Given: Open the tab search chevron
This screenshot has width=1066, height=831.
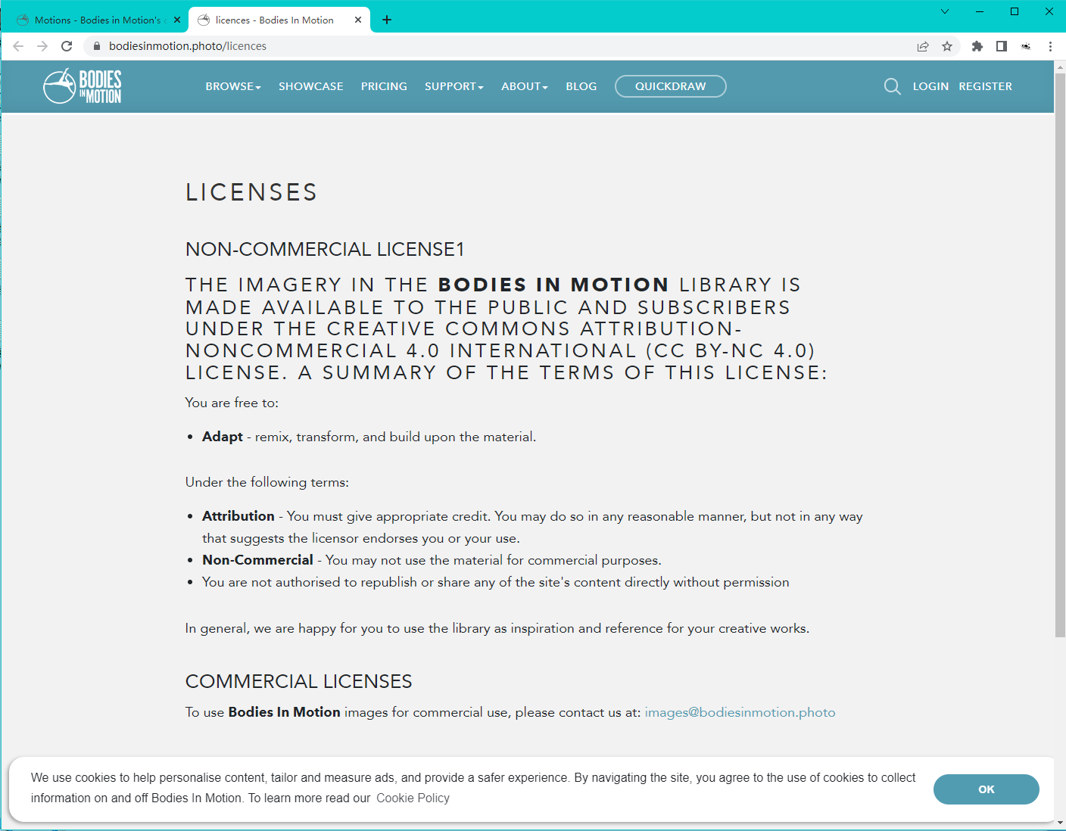Looking at the screenshot, I should 945,11.
